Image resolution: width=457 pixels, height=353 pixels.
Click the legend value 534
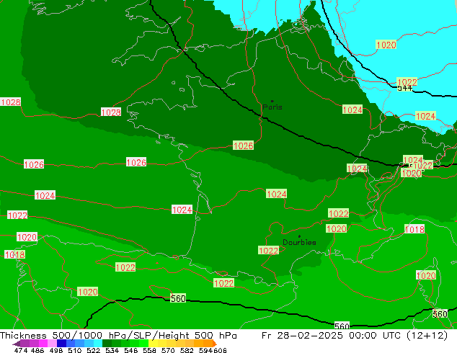tap(112, 350)
